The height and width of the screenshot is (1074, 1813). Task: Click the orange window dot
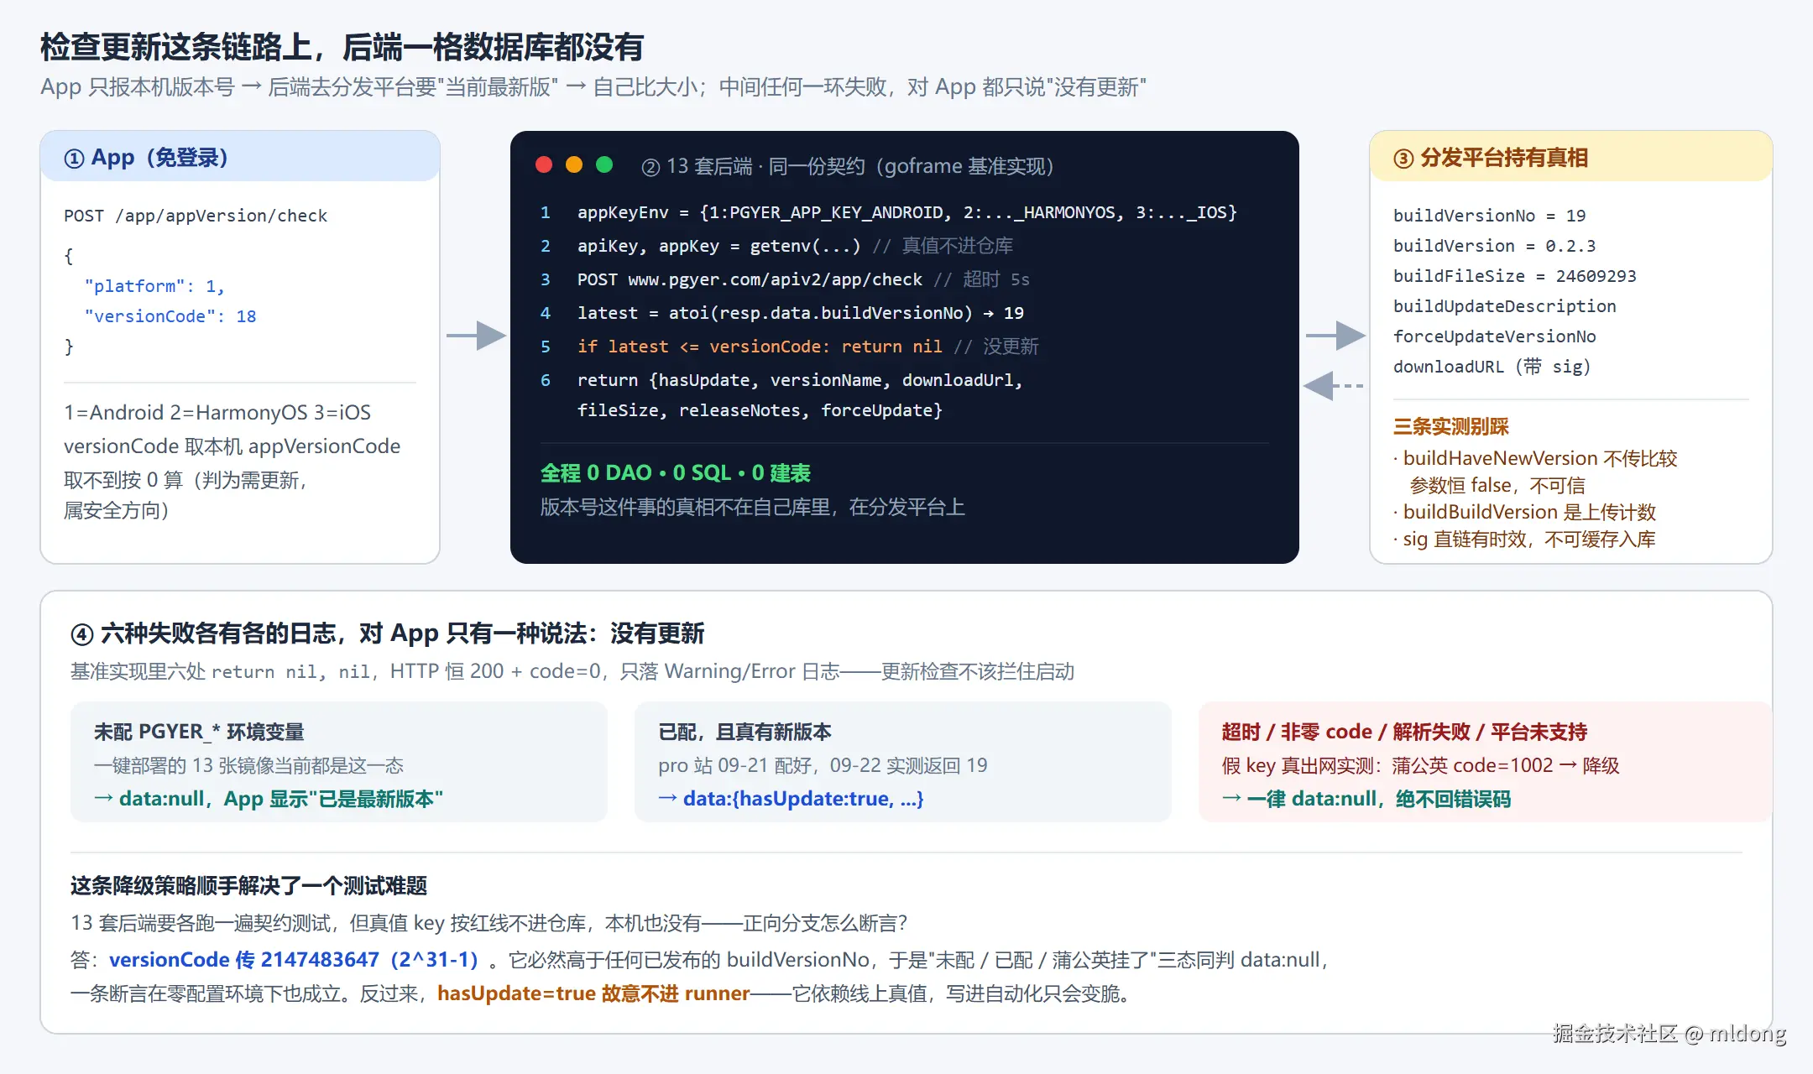click(574, 164)
